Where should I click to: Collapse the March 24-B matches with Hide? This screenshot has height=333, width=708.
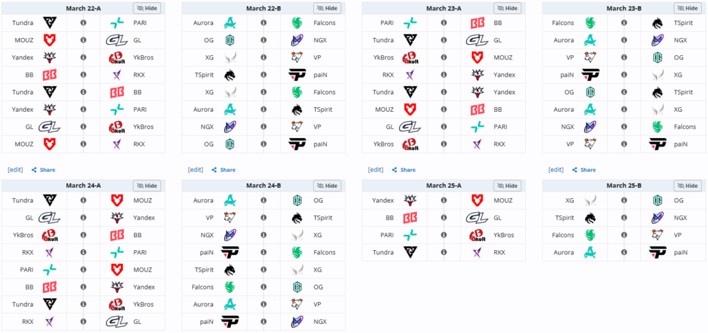[x=327, y=185]
